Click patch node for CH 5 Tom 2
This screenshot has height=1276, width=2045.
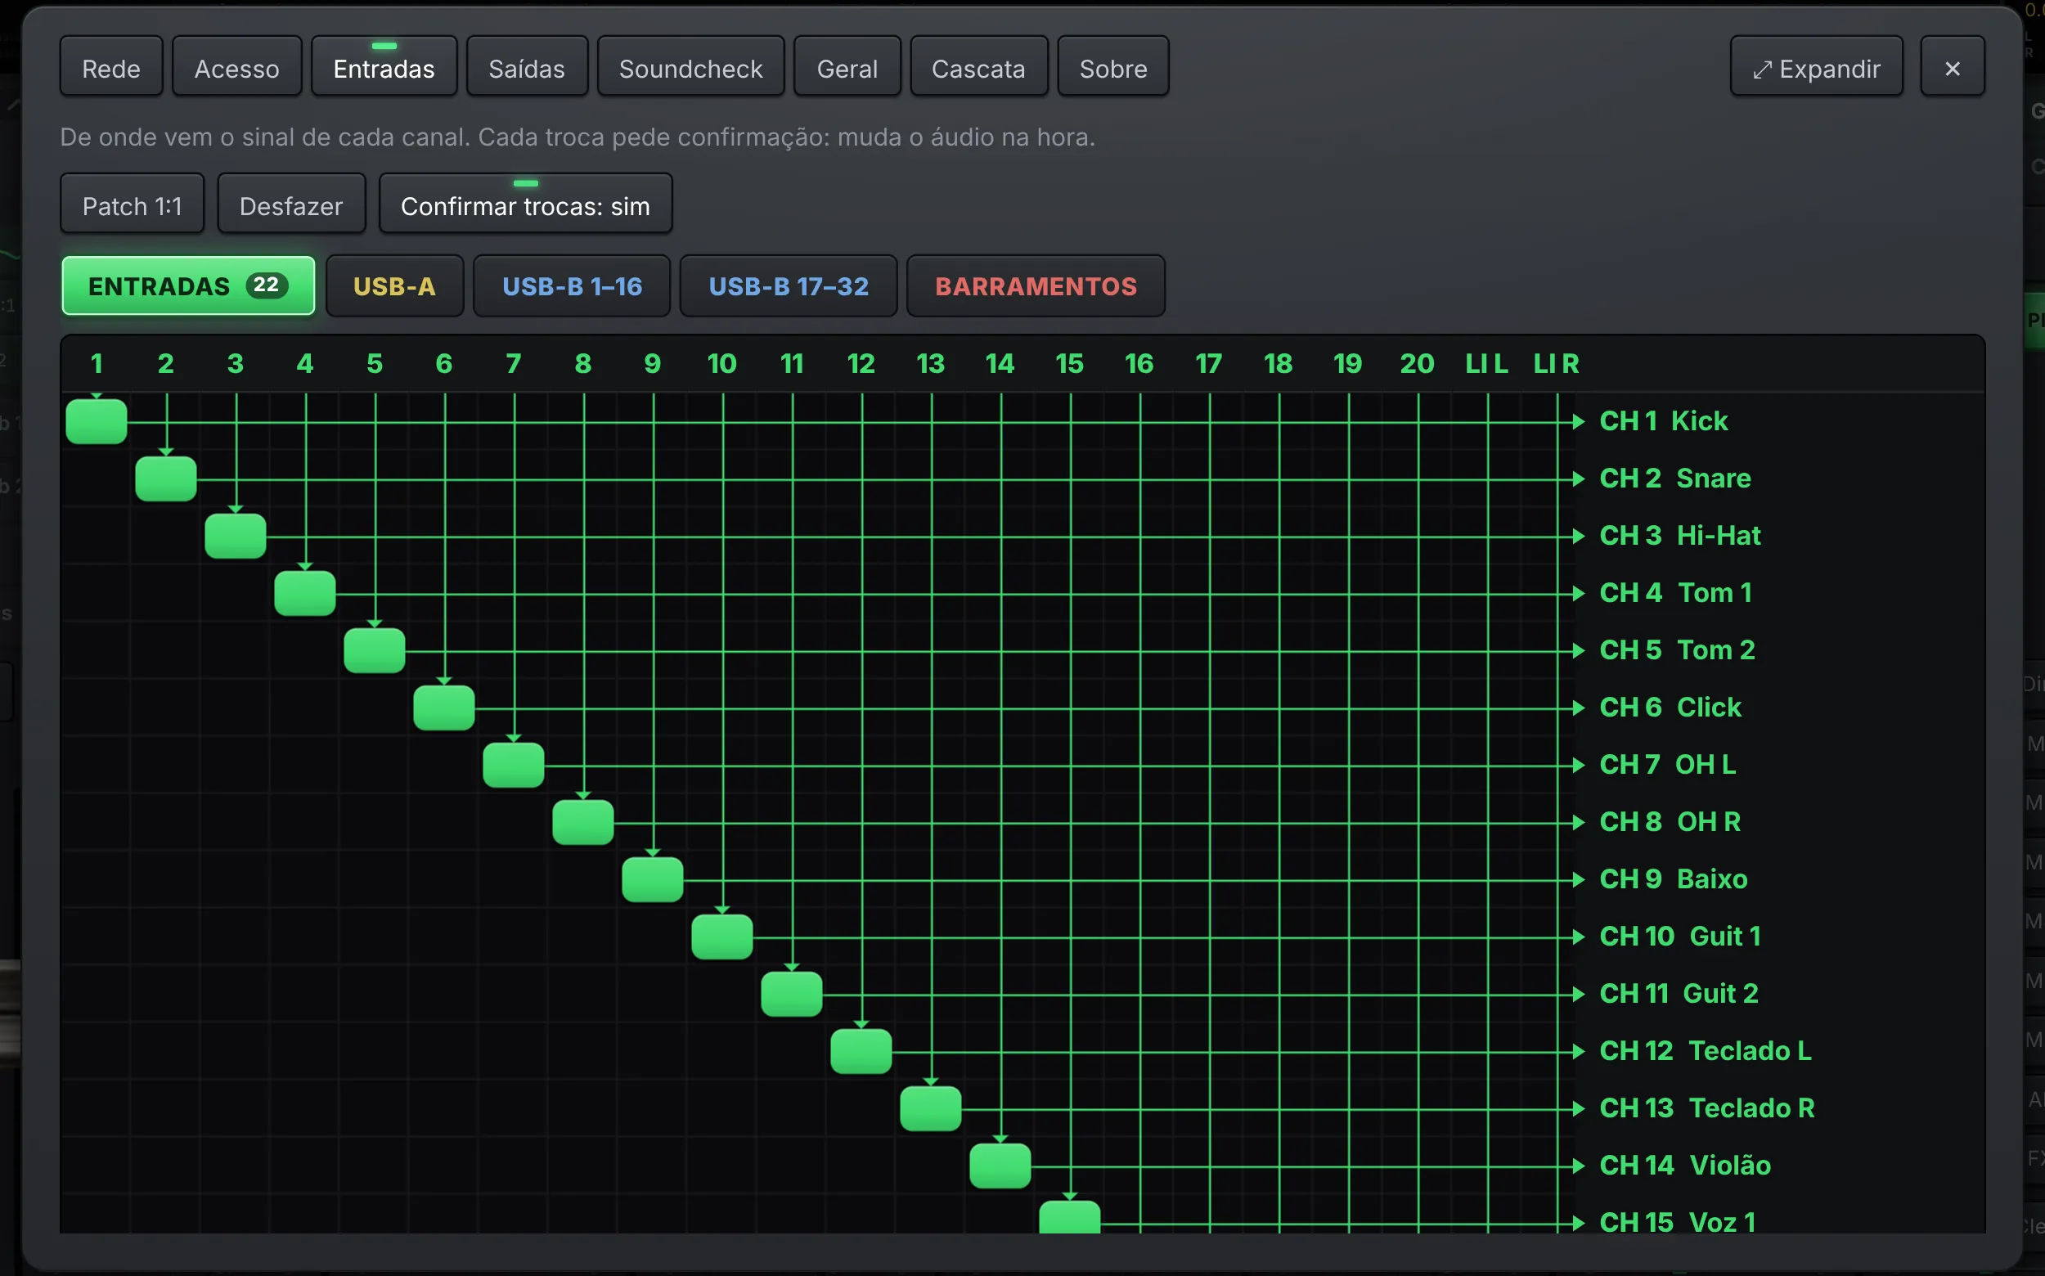[x=374, y=650]
